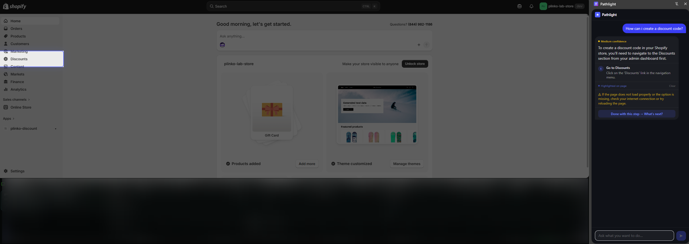Click the Manage themes button
This screenshot has width=689, height=244.
[407, 164]
